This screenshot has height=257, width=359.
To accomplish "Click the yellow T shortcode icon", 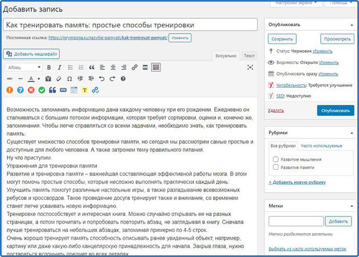I will pyautogui.click(x=85, y=90).
